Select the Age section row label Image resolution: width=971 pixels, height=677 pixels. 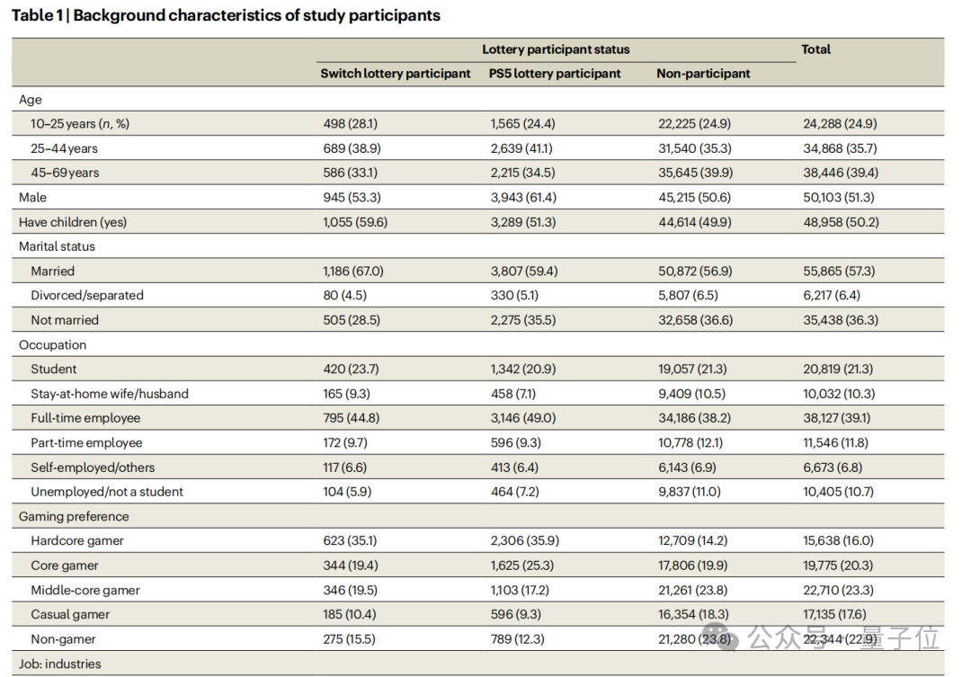[x=31, y=100]
